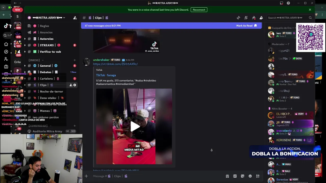Open member EL HIJO P... in list
This screenshot has height=183, width=326.
point(290,115)
